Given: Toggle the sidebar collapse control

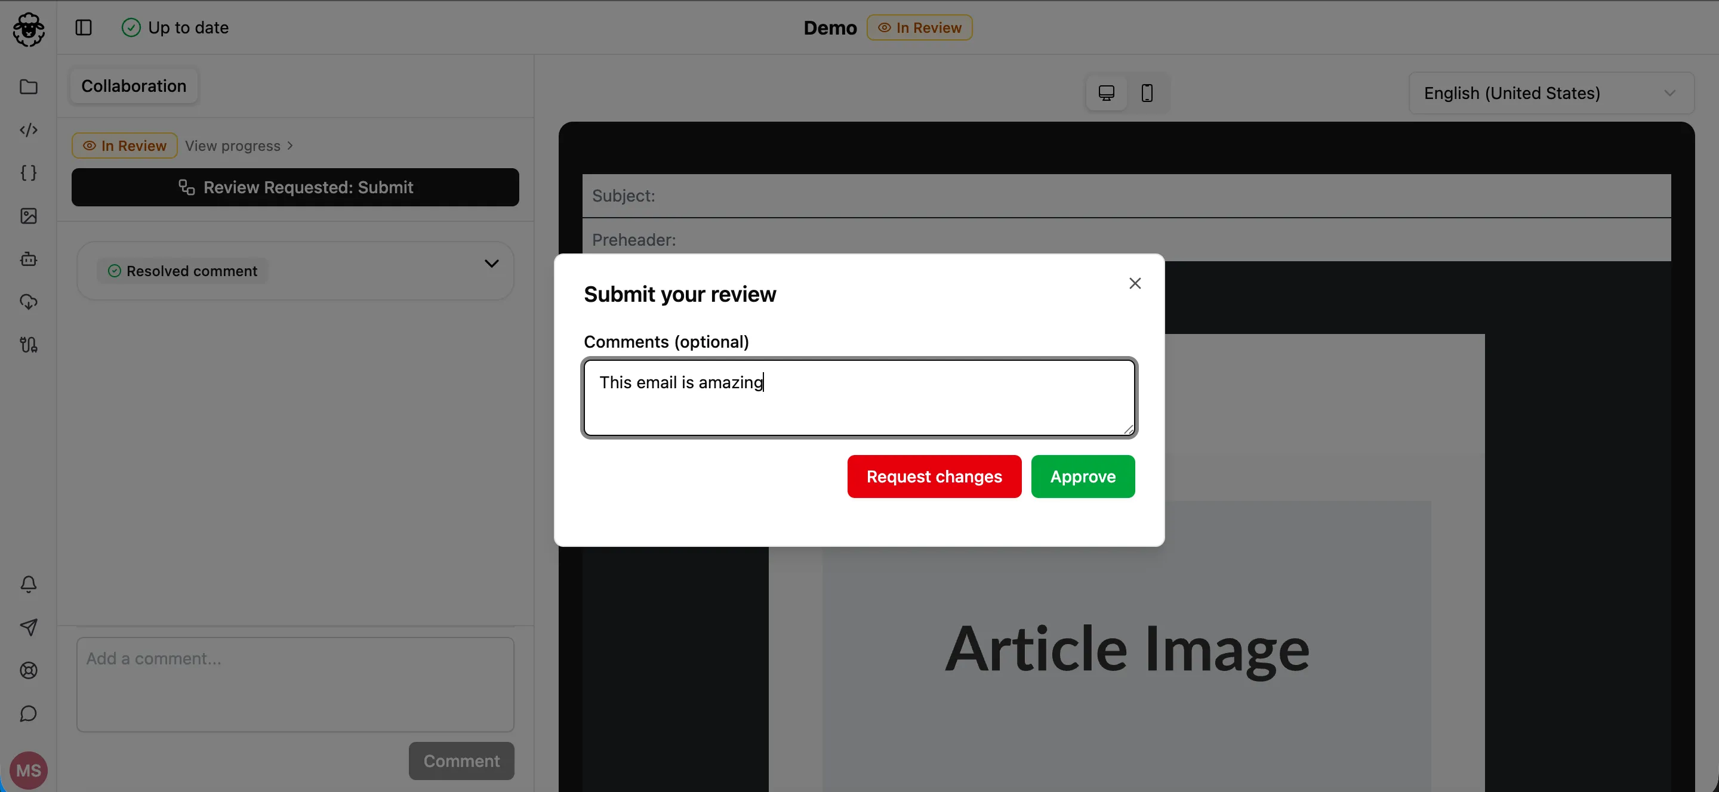Looking at the screenshot, I should pyautogui.click(x=84, y=27).
